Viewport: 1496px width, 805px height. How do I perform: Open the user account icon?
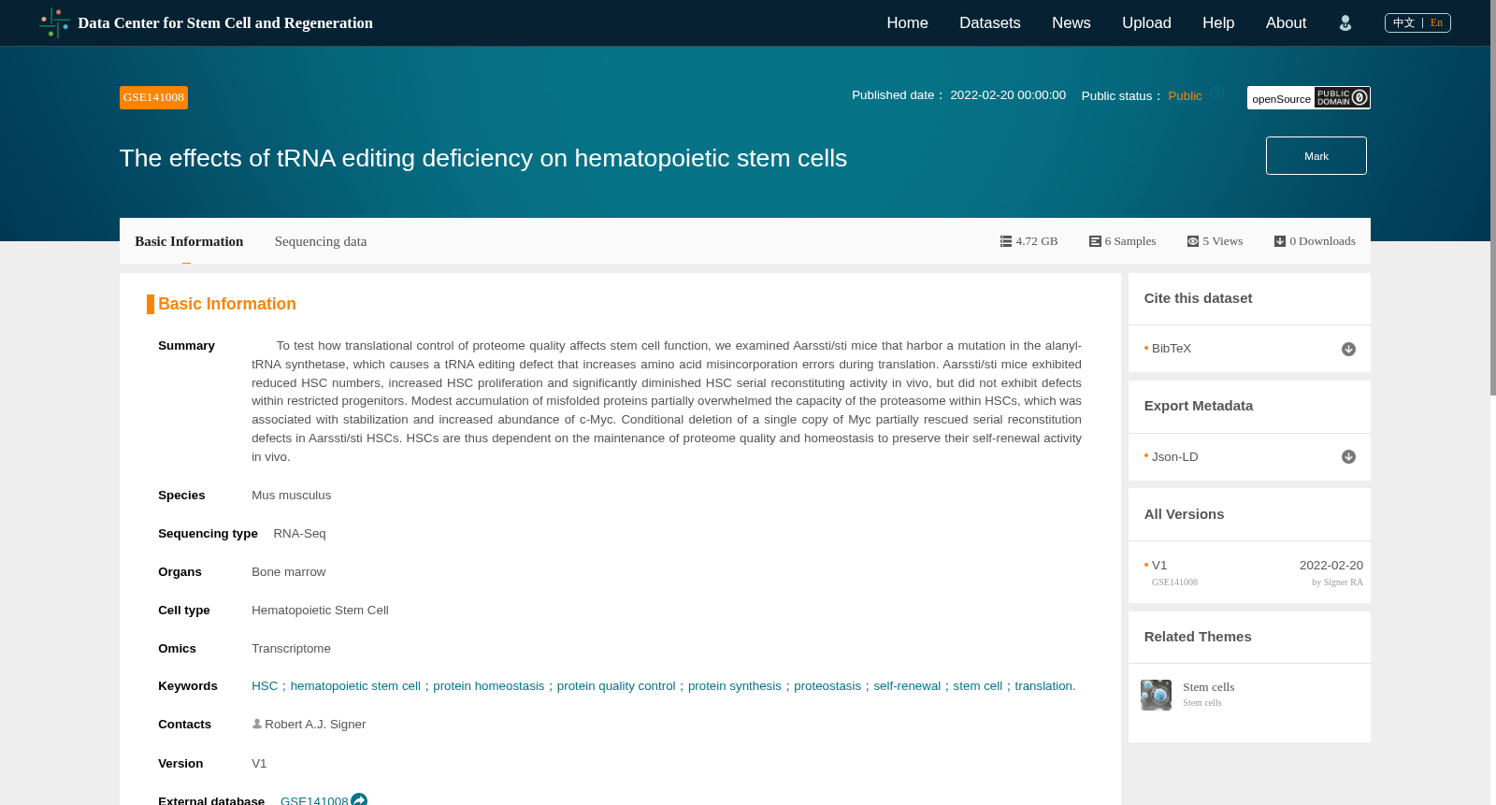point(1345,23)
